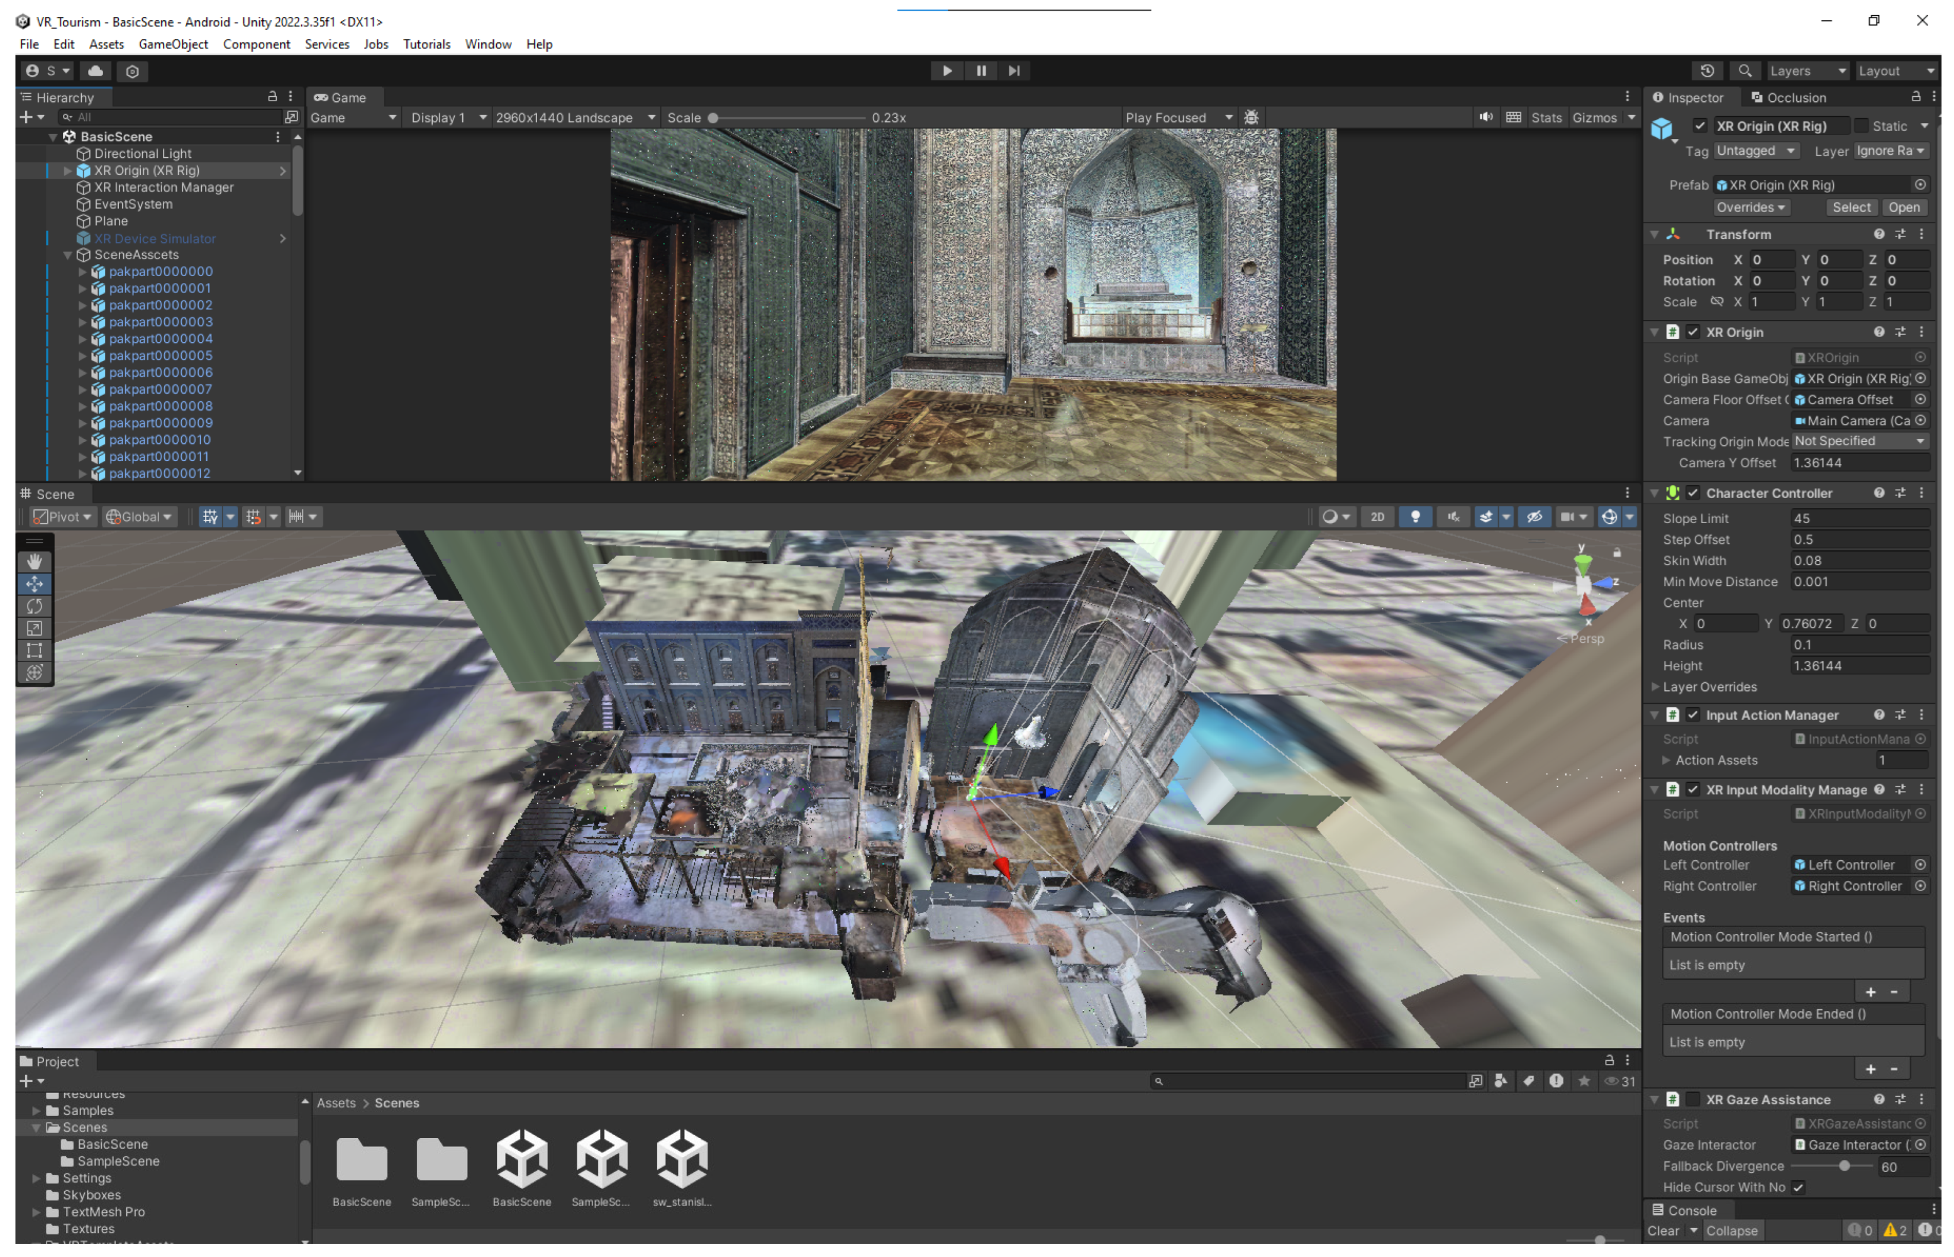1954x1257 pixels.
Task: Open the Tag Untagged dropdown
Action: [x=1756, y=151]
